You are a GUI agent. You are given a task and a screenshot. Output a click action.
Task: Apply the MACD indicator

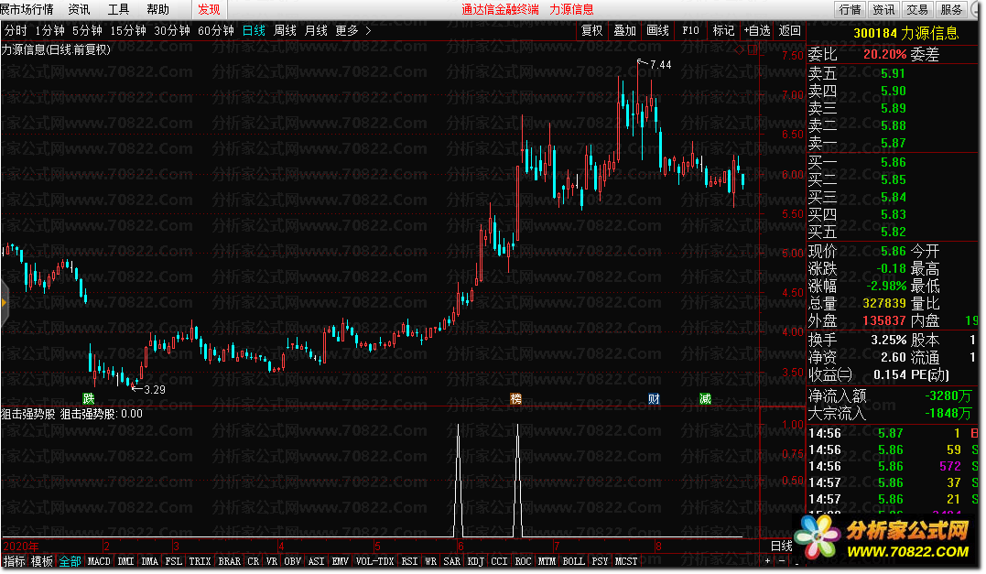[99, 561]
